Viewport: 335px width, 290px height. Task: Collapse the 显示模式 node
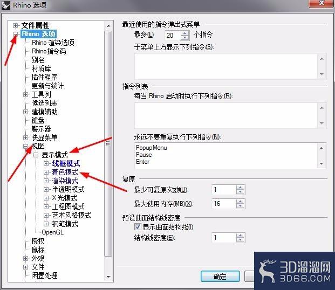coord(36,155)
